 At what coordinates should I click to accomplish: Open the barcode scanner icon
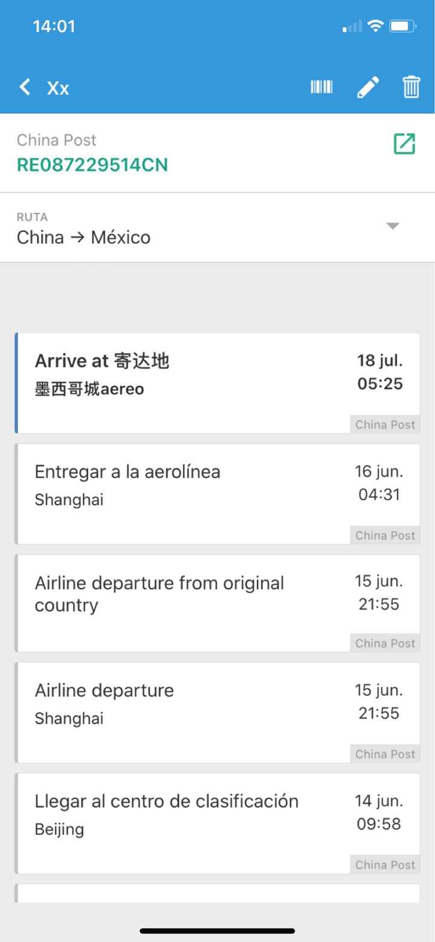pos(321,87)
